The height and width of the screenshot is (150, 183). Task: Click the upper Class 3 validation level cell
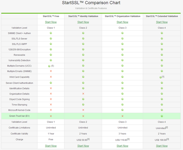pos(123,28)
